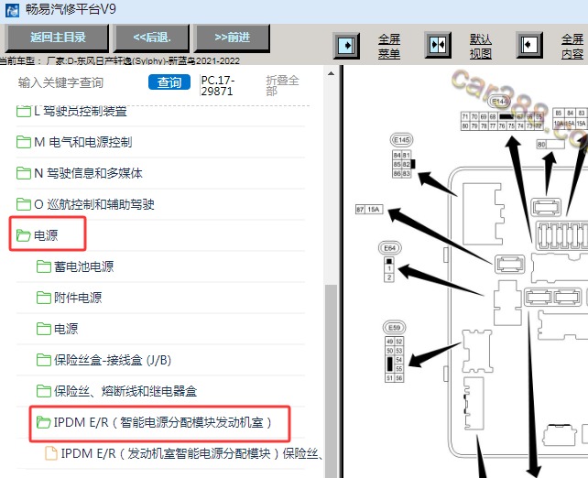The height and width of the screenshot is (478, 588).
Task: Click the folder icon beside N 驾驶信息和多媒体
Action: [x=24, y=173]
